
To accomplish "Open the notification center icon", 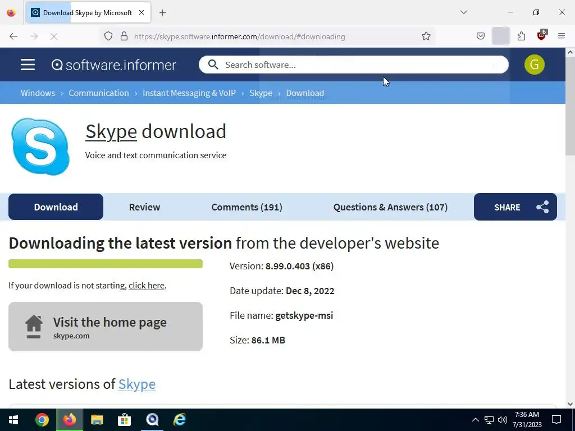I will pos(556,420).
